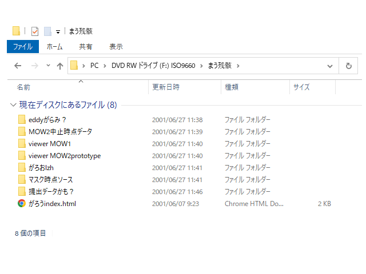Screen dimensions: 366x274
Task: Open the recent locations dropdown arrow
Action: pos(48,66)
